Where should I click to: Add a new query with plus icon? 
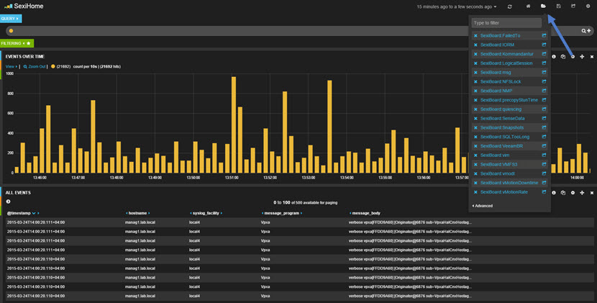[588, 31]
